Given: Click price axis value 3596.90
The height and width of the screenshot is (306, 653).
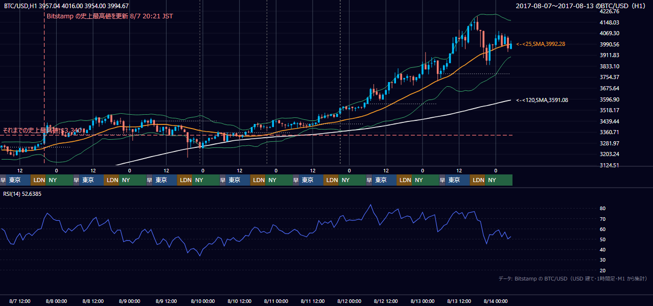Looking at the screenshot, I should 610,99.
